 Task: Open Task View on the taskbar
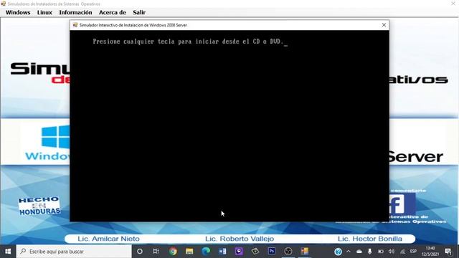pos(156,252)
